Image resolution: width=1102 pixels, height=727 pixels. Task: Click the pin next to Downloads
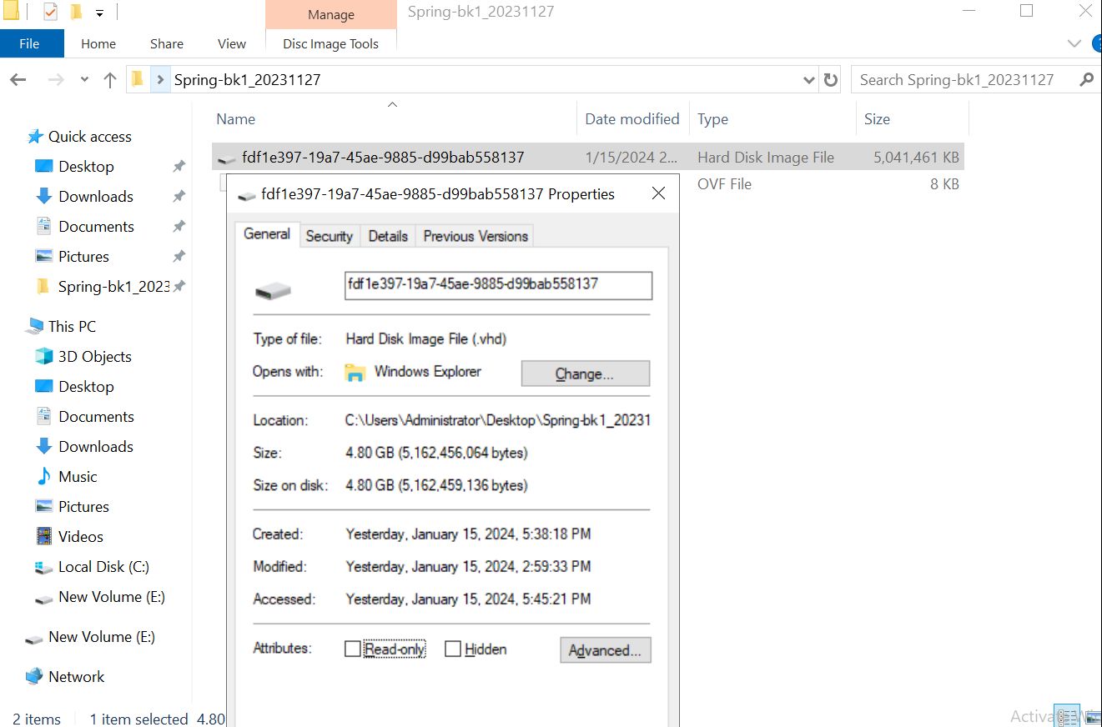click(179, 196)
